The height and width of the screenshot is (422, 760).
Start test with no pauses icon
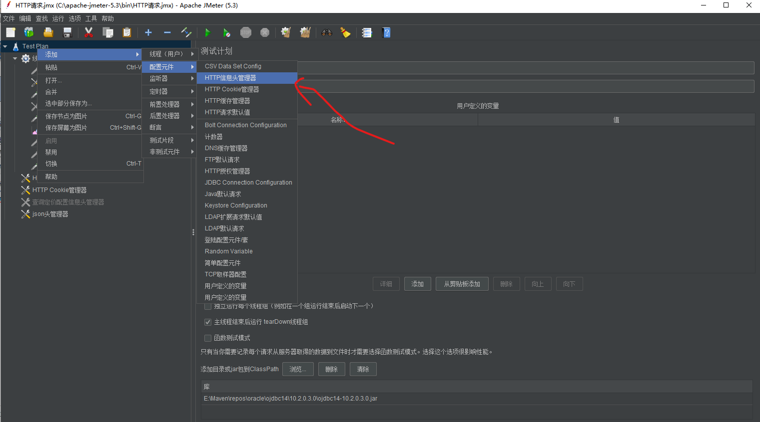(x=226, y=32)
